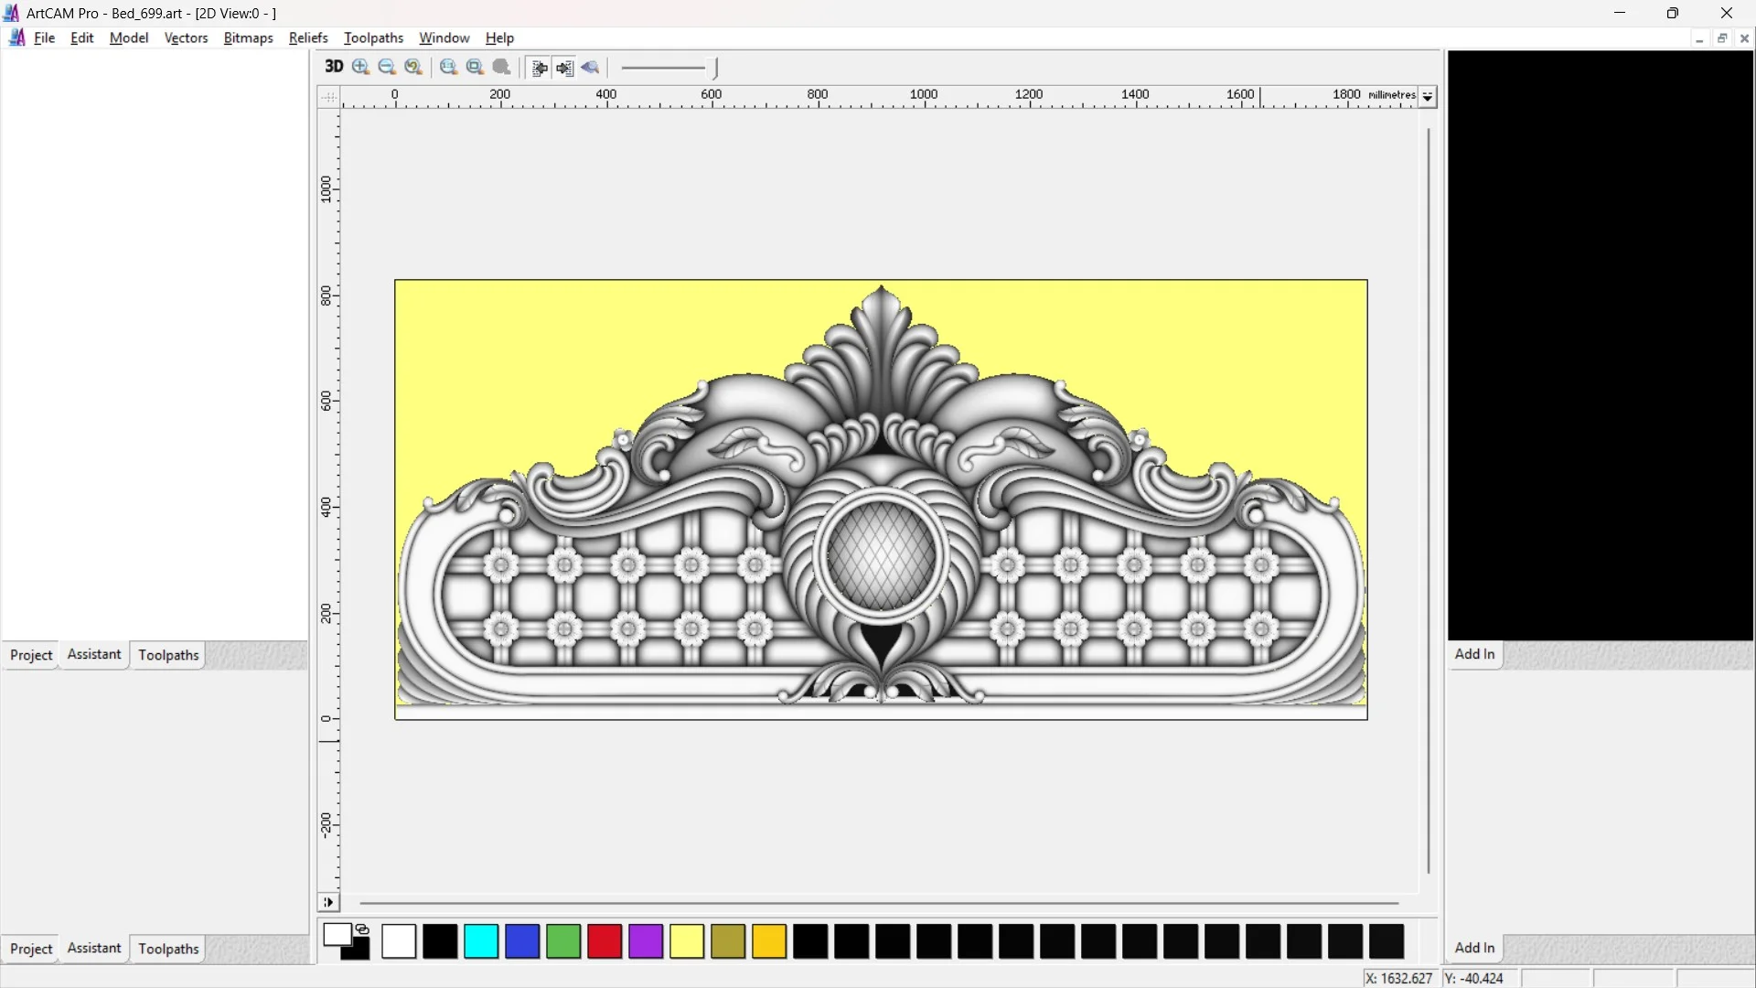Image resolution: width=1756 pixels, height=988 pixels.
Task: Toggle the right panel docking button
Action: click(564, 68)
